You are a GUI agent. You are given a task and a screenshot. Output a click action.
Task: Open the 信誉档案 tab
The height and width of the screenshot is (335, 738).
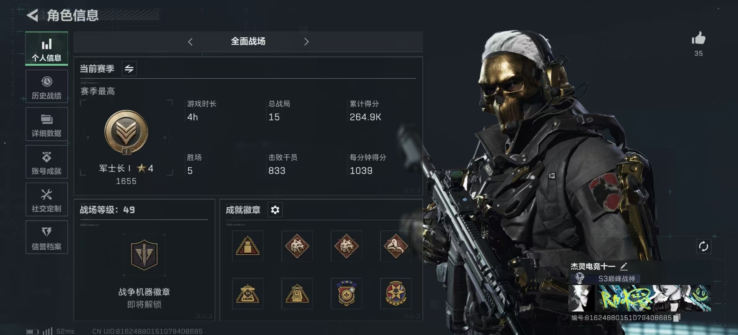47,237
